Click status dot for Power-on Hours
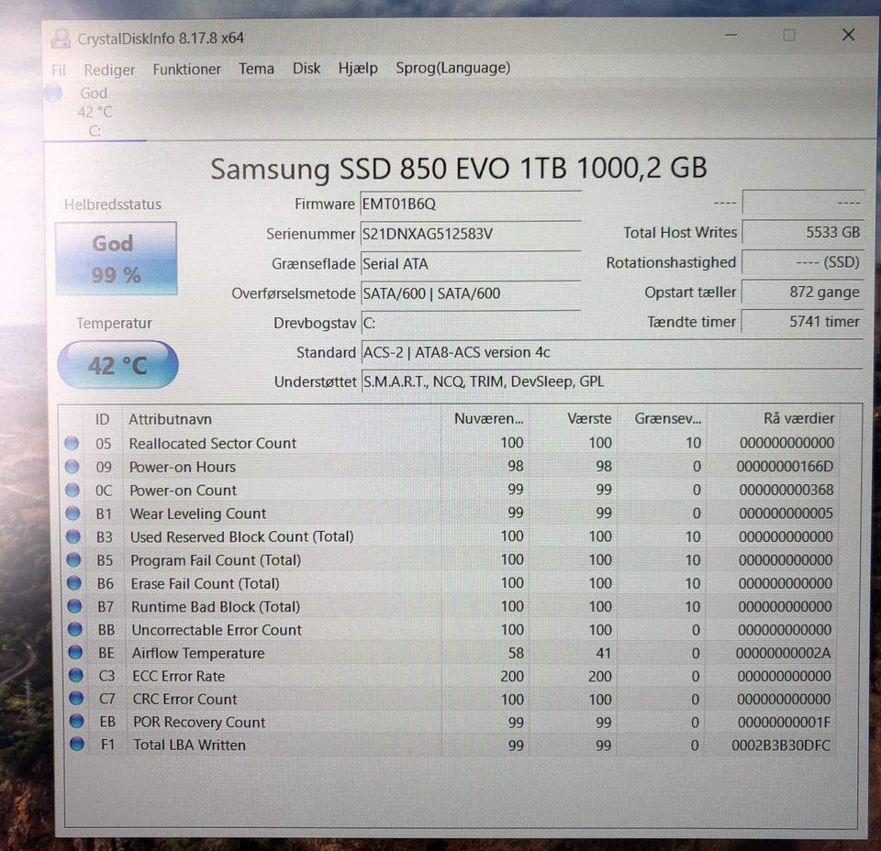The width and height of the screenshot is (881, 851). pos(72,467)
